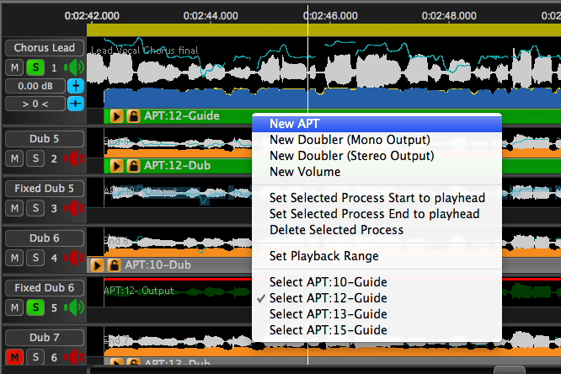This screenshot has width=561, height=374.
Task: Click the red speaker icon on Dub 6
Action: point(75,257)
